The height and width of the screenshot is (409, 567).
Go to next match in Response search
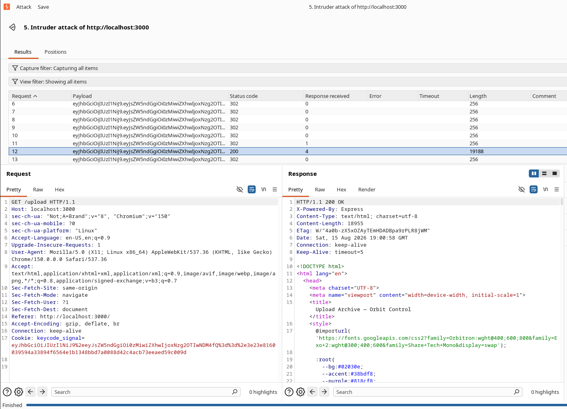point(324,392)
